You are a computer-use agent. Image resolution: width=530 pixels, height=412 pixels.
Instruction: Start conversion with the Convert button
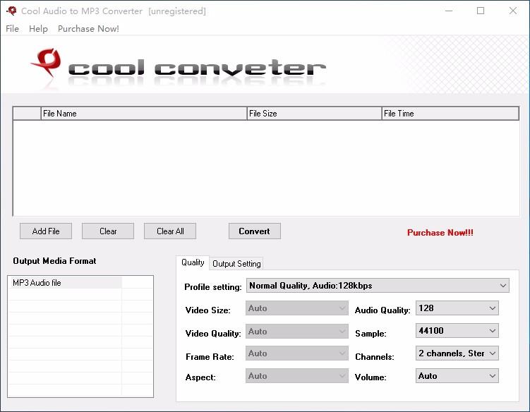click(255, 231)
